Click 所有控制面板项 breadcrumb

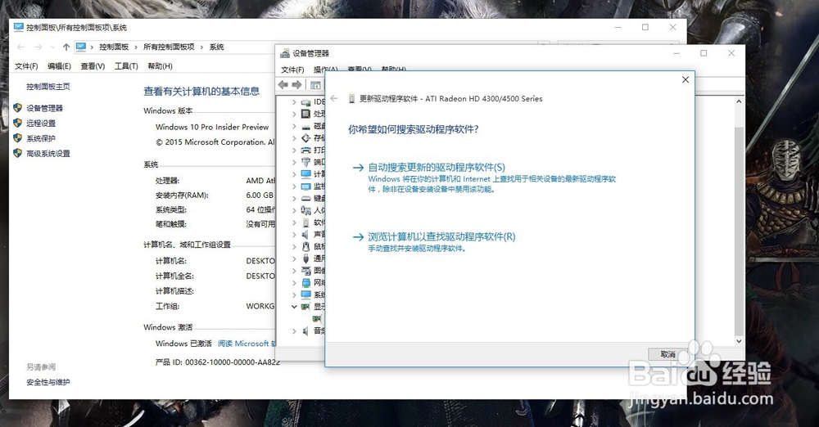pos(169,47)
